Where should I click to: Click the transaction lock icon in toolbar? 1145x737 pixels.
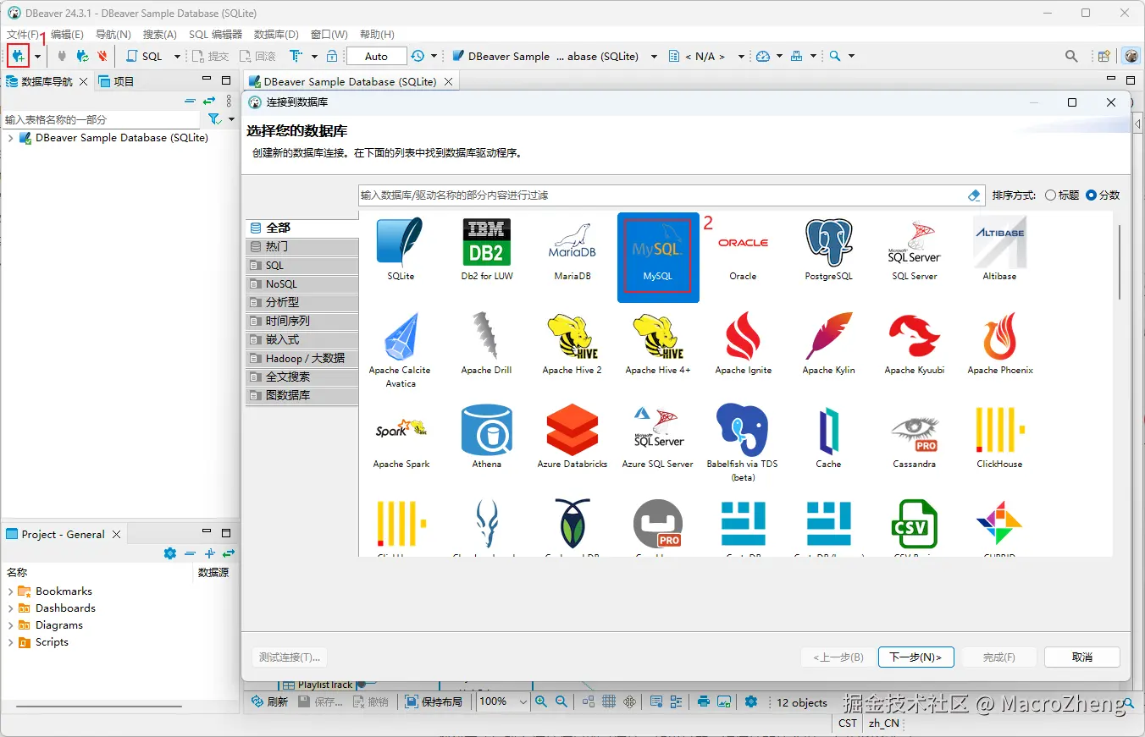click(x=332, y=56)
